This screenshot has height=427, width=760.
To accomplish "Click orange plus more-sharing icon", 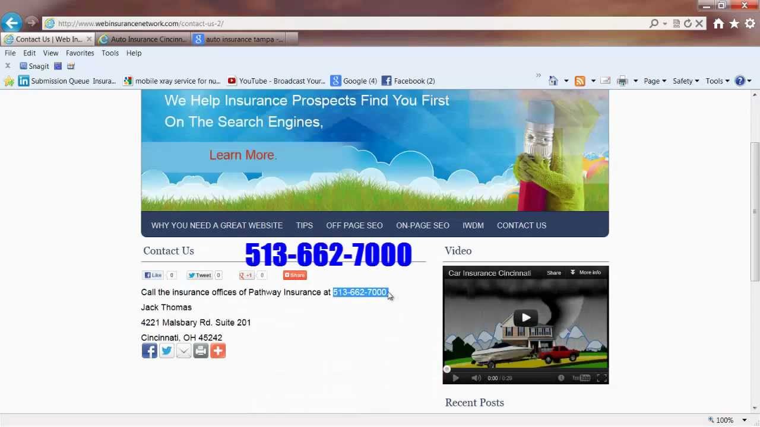I will pos(218,350).
